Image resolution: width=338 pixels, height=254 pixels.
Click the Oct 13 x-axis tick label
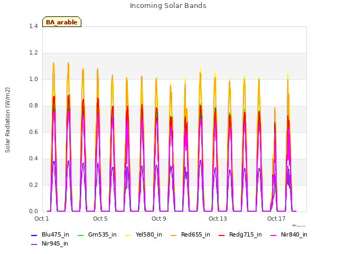pyautogui.click(x=218, y=219)
